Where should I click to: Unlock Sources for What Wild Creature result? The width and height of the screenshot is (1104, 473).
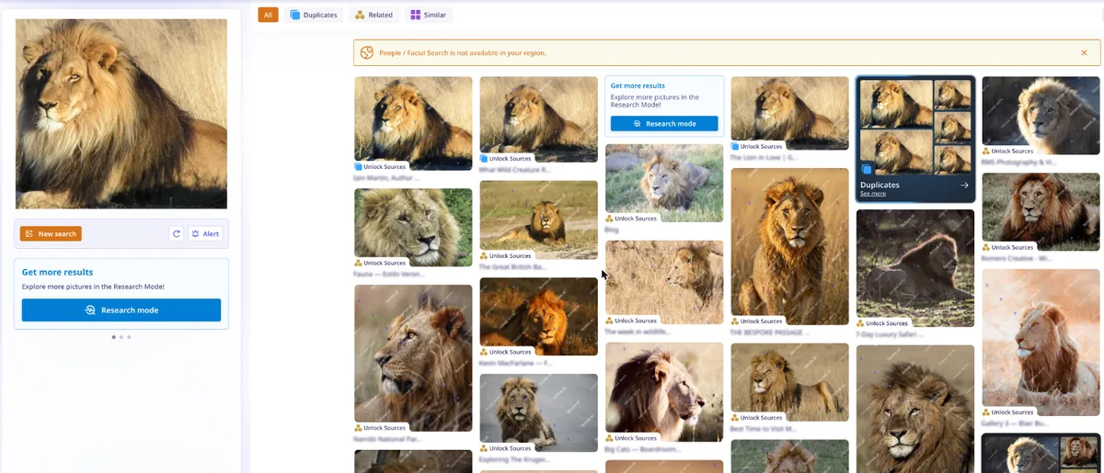click(x=506, y=159)
